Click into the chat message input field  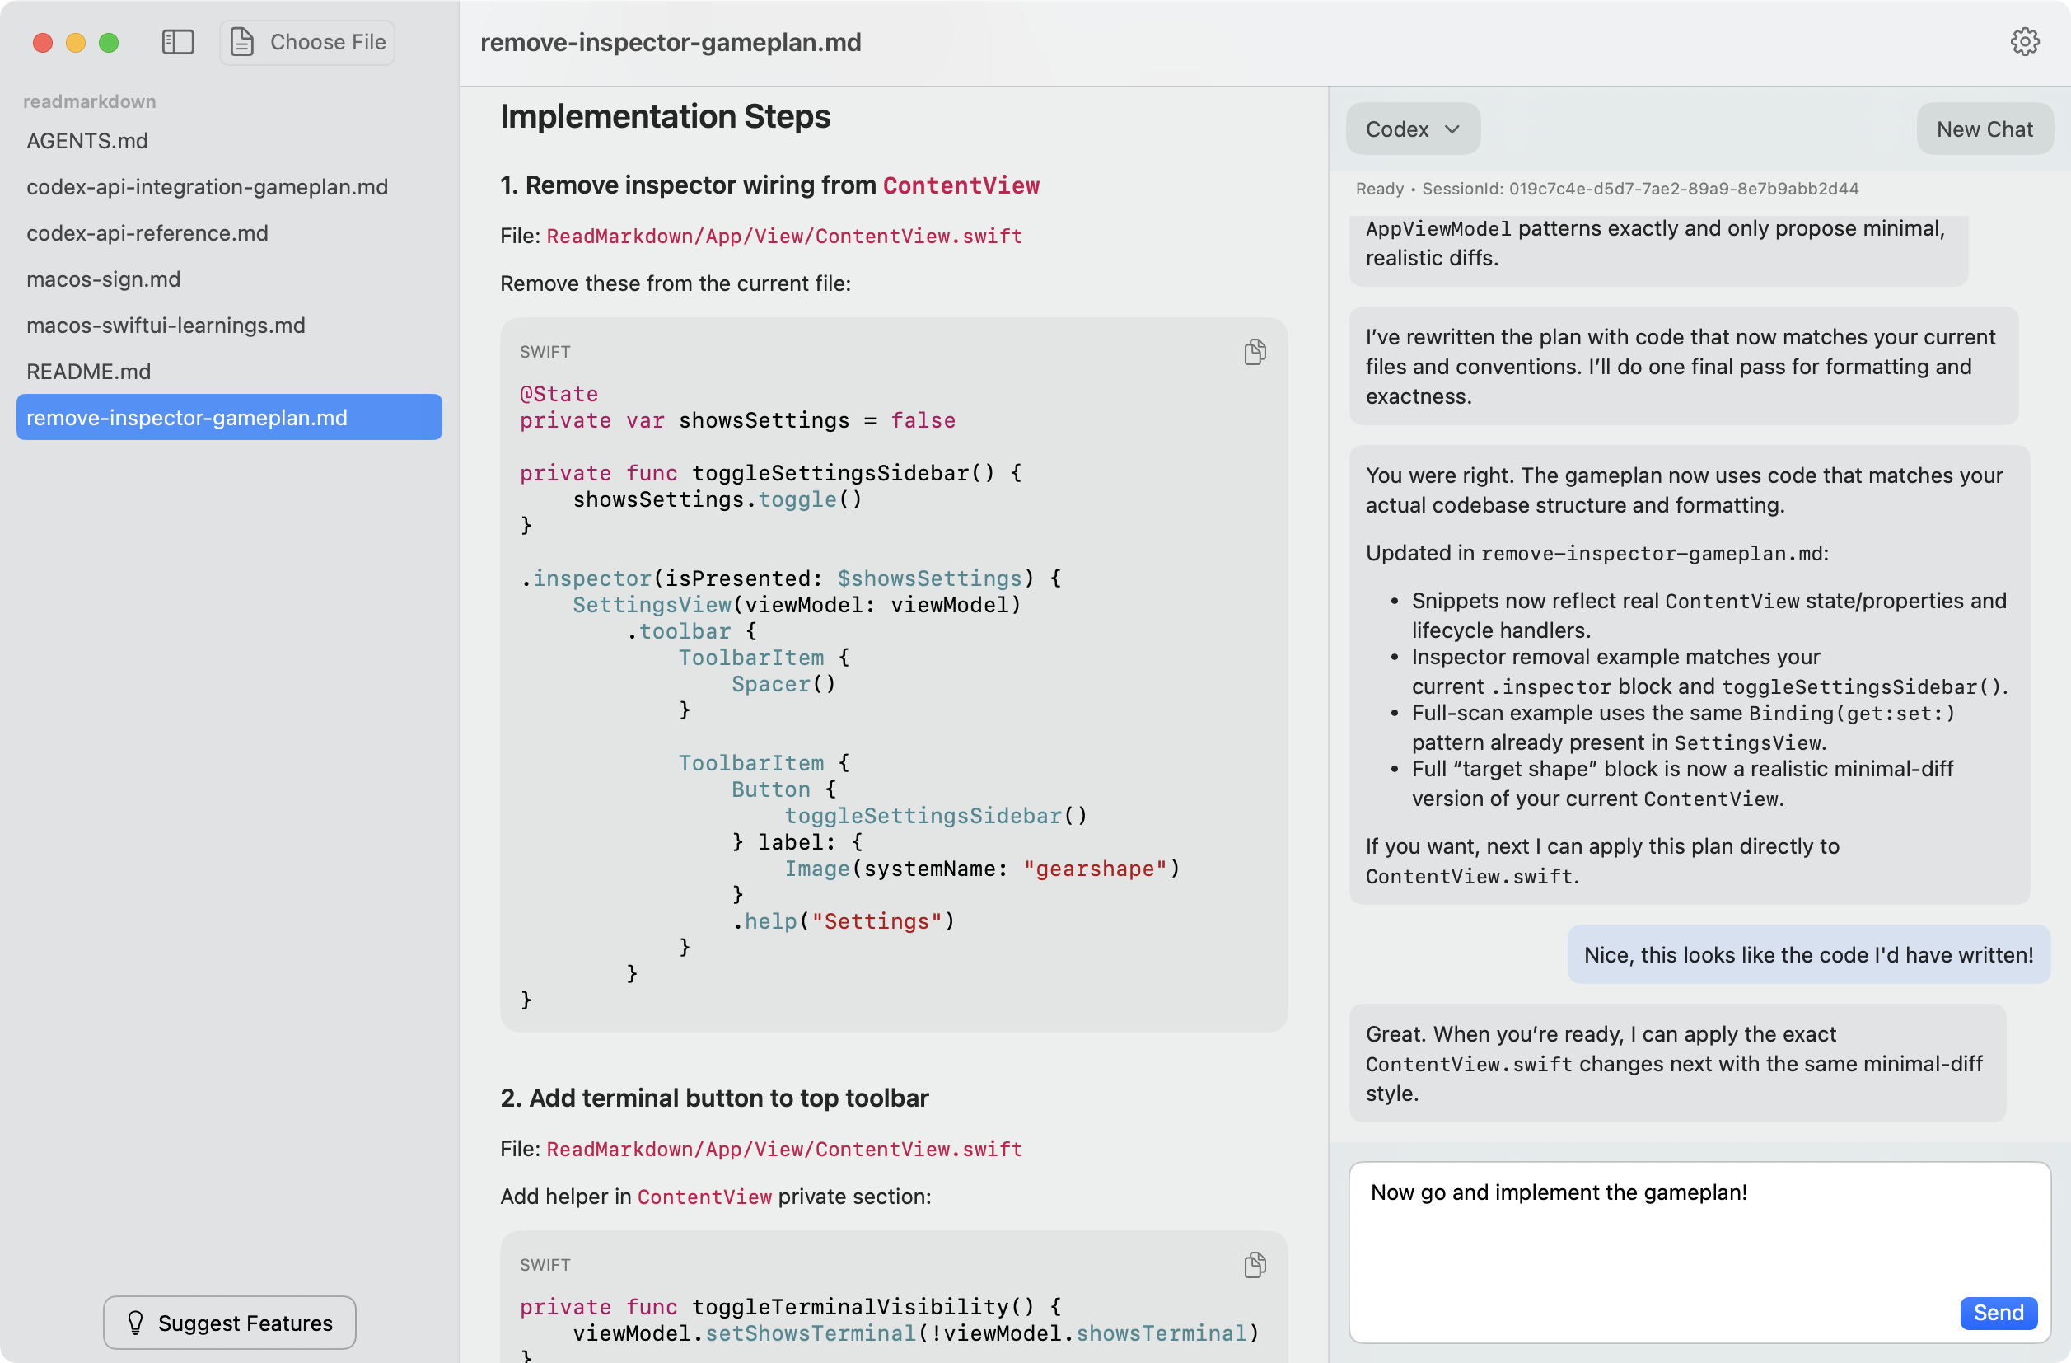pos(1653,1244)
